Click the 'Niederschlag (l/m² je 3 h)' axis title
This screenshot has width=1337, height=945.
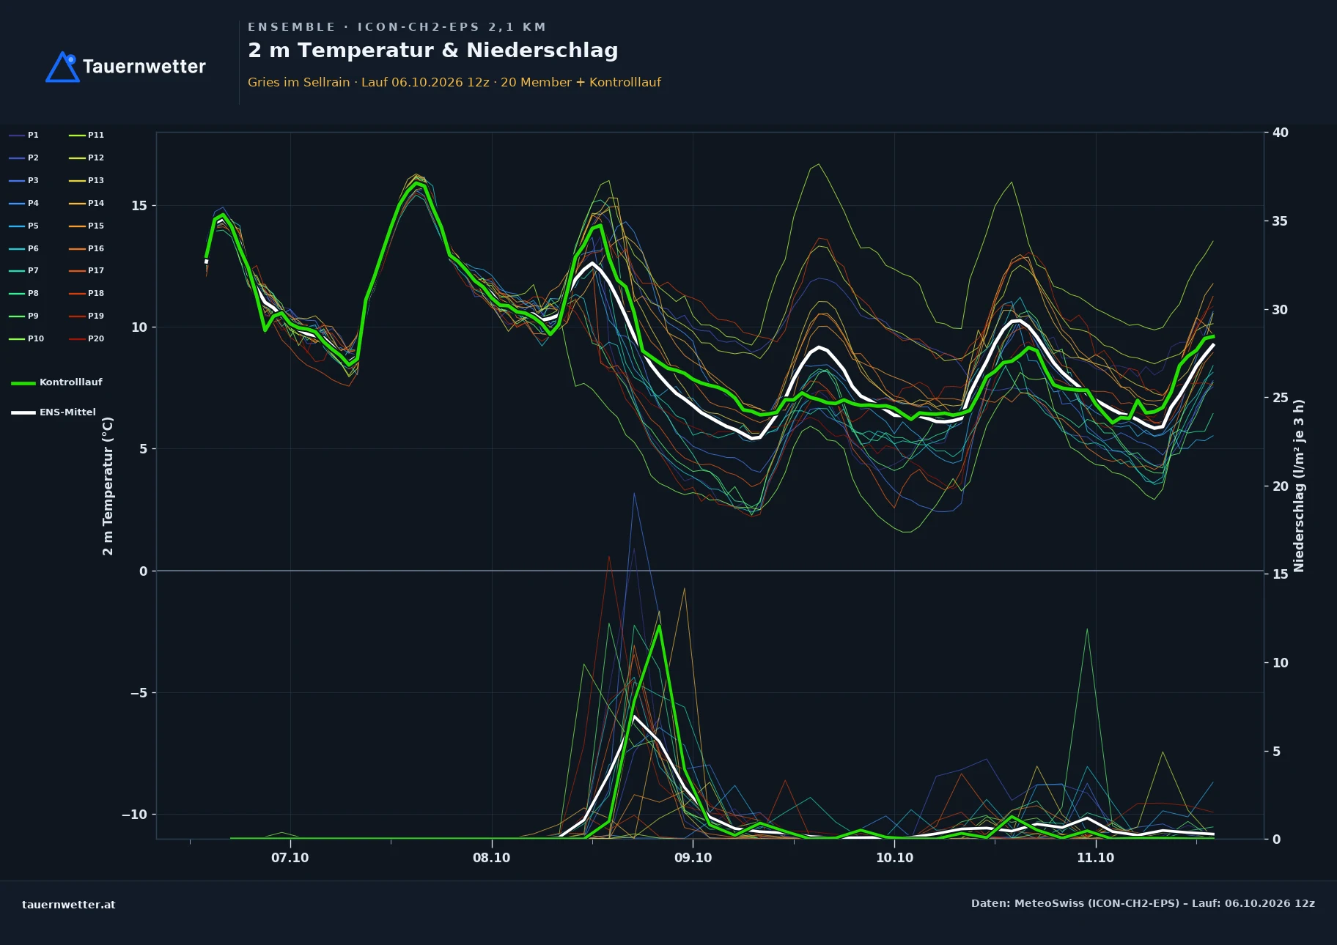(x=1299, y=486)
